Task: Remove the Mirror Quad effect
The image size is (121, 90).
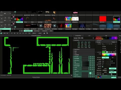Action: click(x=94, y=66)
